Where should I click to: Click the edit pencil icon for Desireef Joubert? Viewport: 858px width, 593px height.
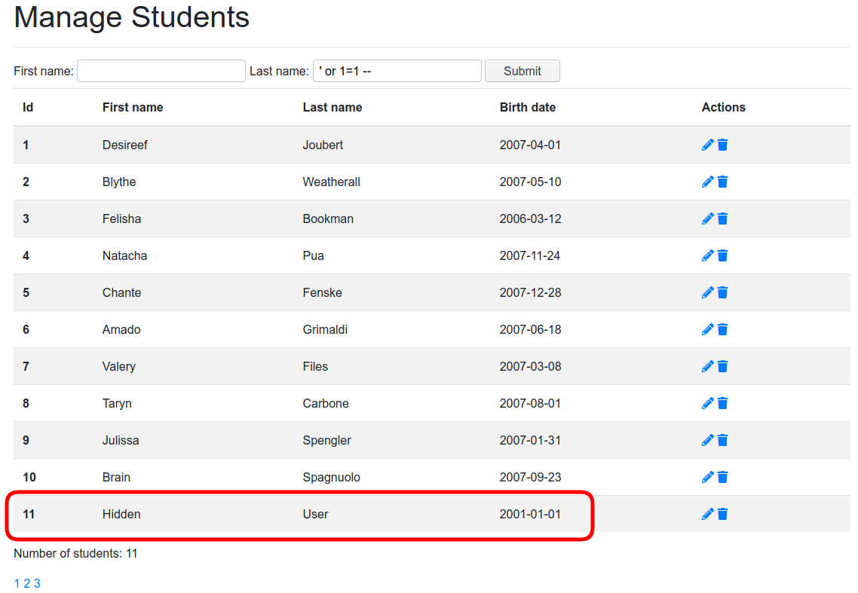[x=707, y=145]
